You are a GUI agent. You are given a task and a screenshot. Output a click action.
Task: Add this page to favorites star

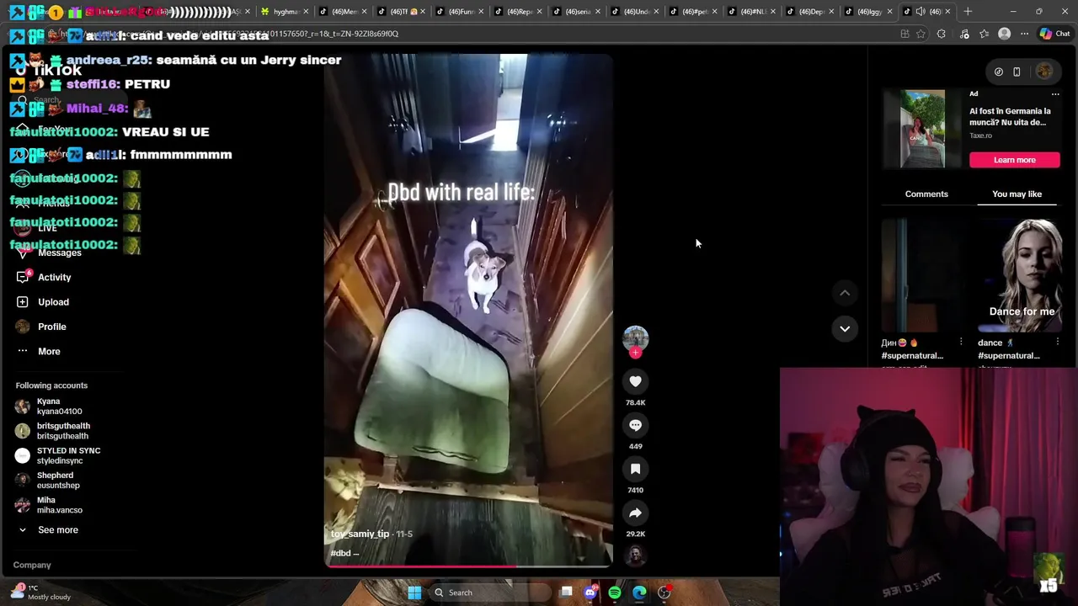coord(921,34)
